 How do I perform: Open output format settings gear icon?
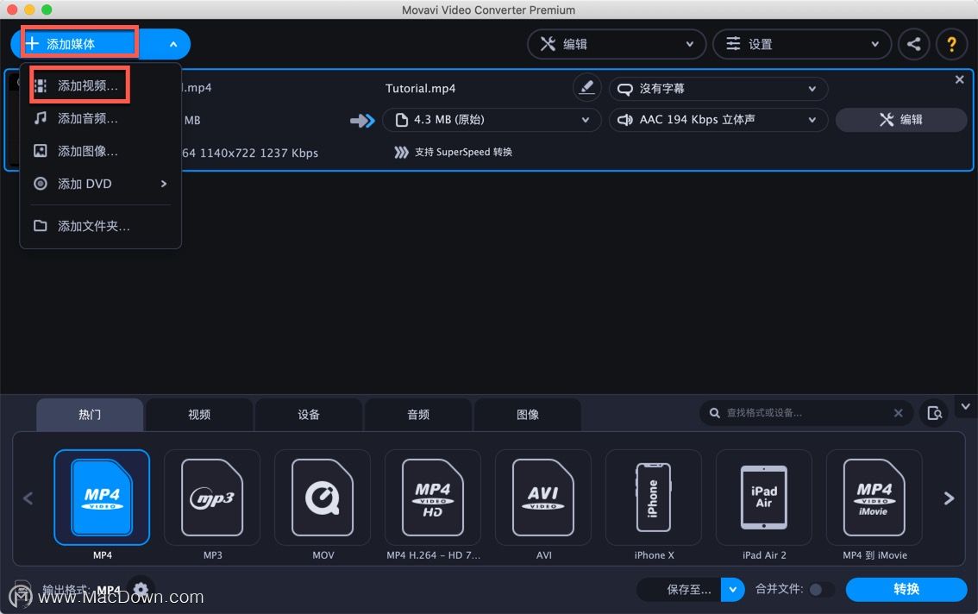141,588
